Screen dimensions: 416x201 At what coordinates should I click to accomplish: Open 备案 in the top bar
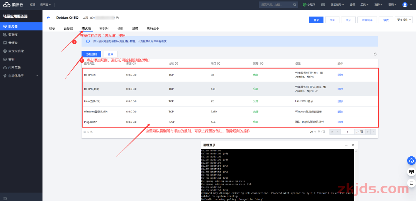pos(353,5)
